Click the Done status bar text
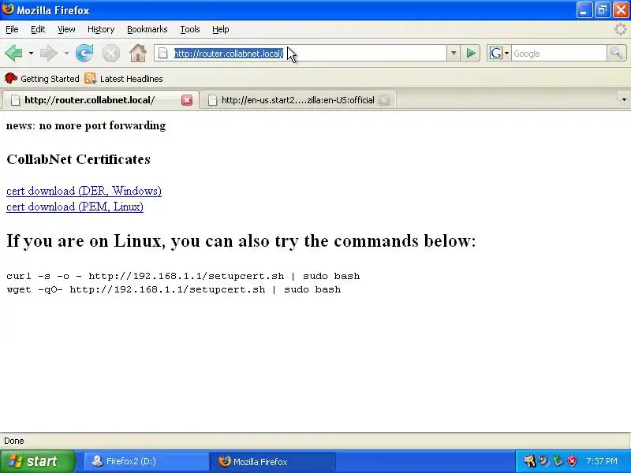 pyautogui.click(x=14, y=441)
